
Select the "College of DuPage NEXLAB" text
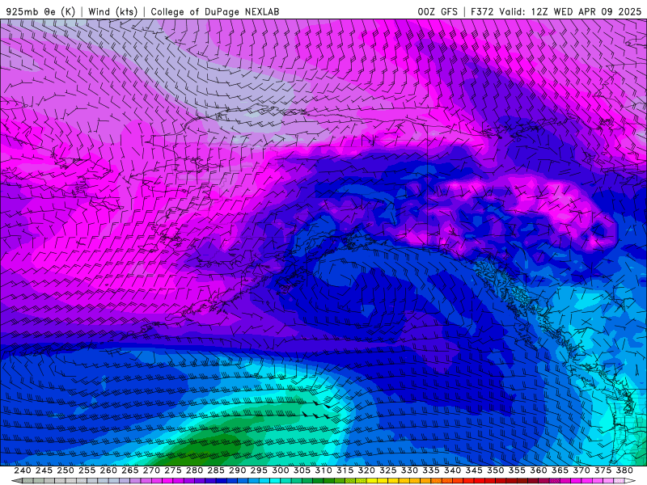(214, 11)
